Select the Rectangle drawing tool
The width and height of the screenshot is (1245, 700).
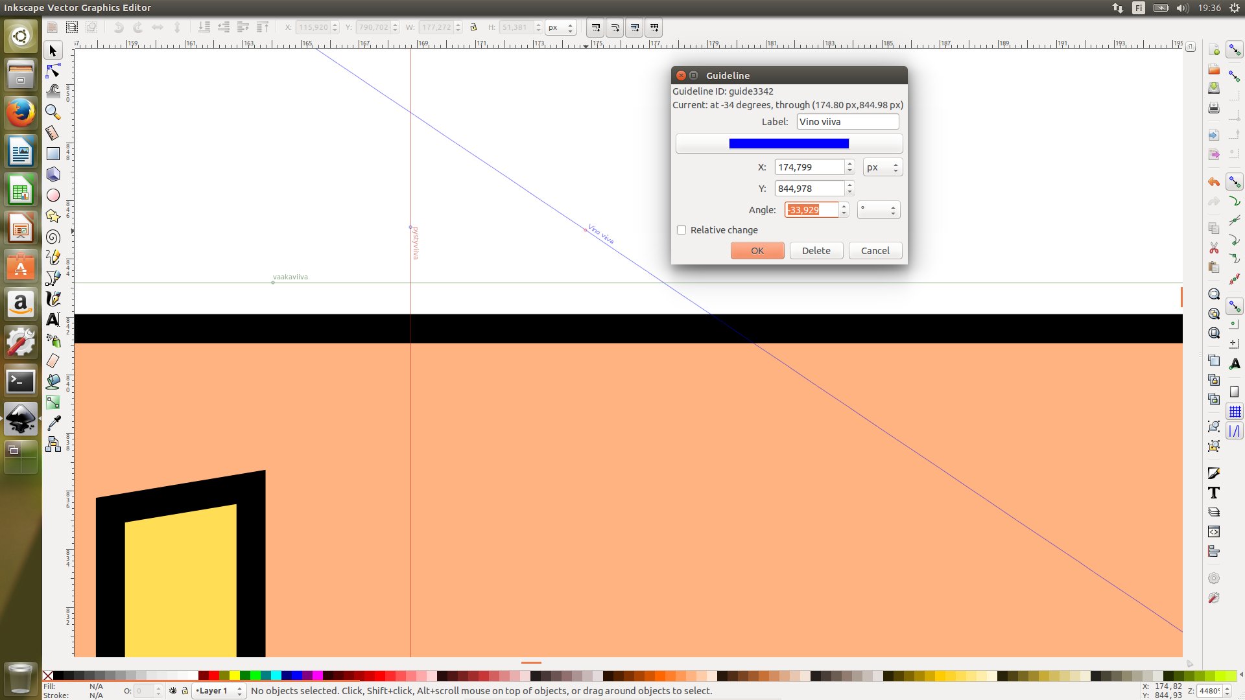pyautogui.click(x=53, y=154)
